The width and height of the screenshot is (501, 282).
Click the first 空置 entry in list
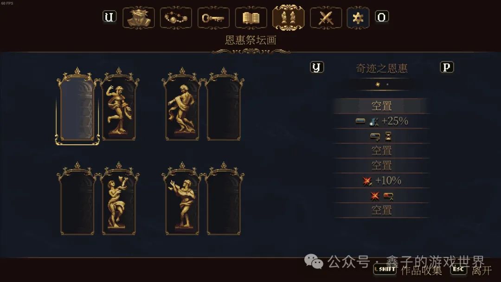[x=381, y=106]
